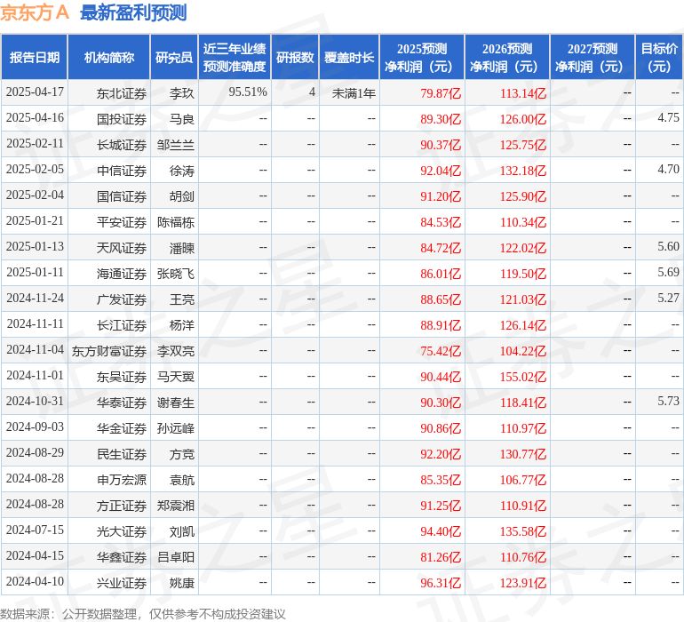Click the 126.14亿 profit forecast

523,325
